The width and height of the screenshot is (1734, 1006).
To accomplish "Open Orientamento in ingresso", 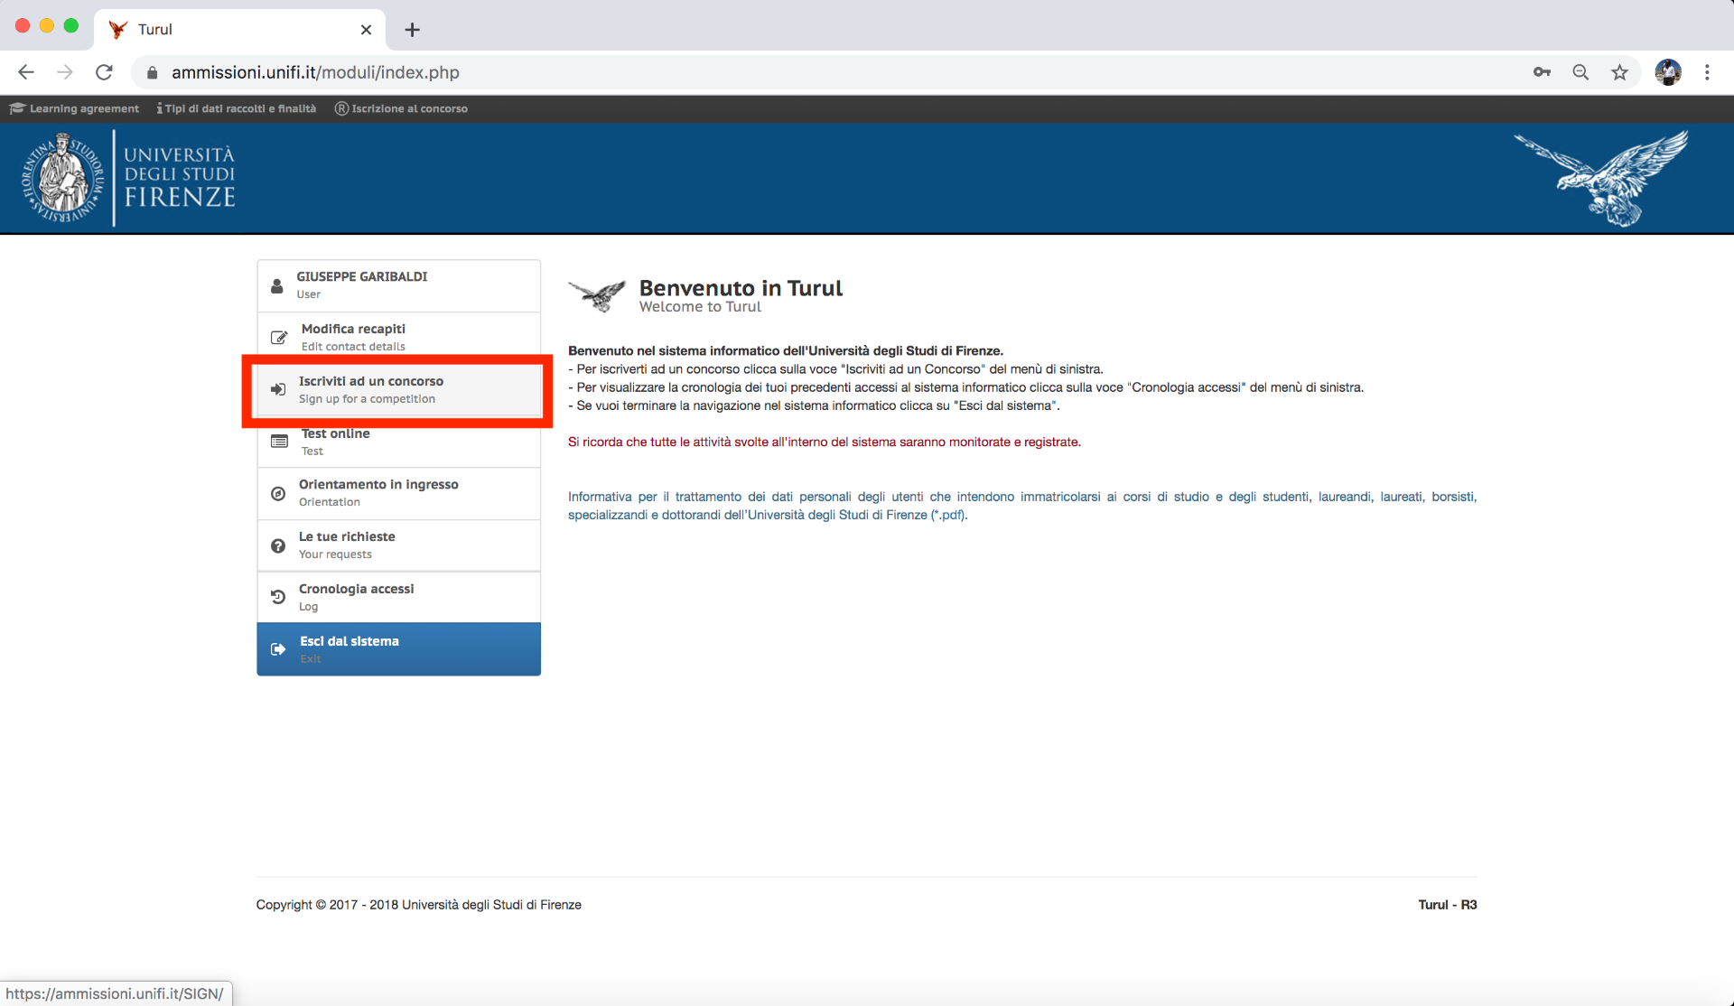I will 399,493.
